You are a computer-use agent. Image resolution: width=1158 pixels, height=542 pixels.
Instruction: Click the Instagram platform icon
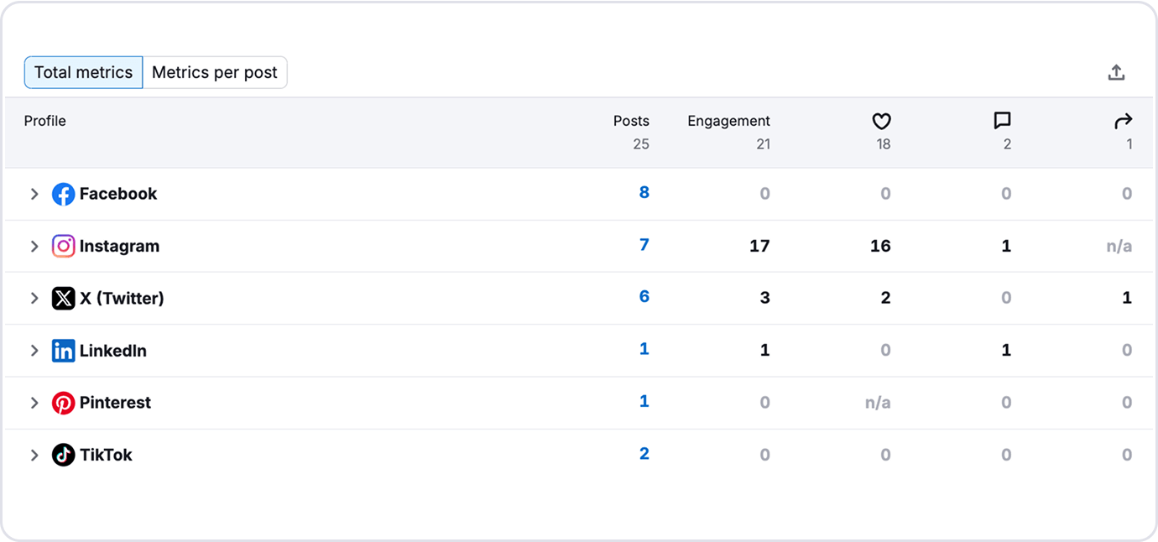[64, 246]
